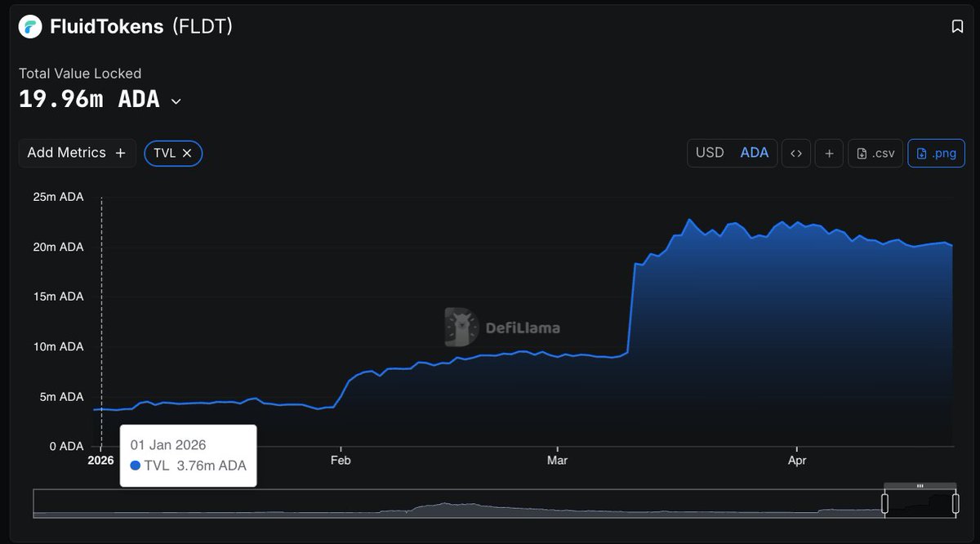This screenshot has height=544, width=980.
Task: Click the 10m ADA axis label
Action: tap(58, 346)
